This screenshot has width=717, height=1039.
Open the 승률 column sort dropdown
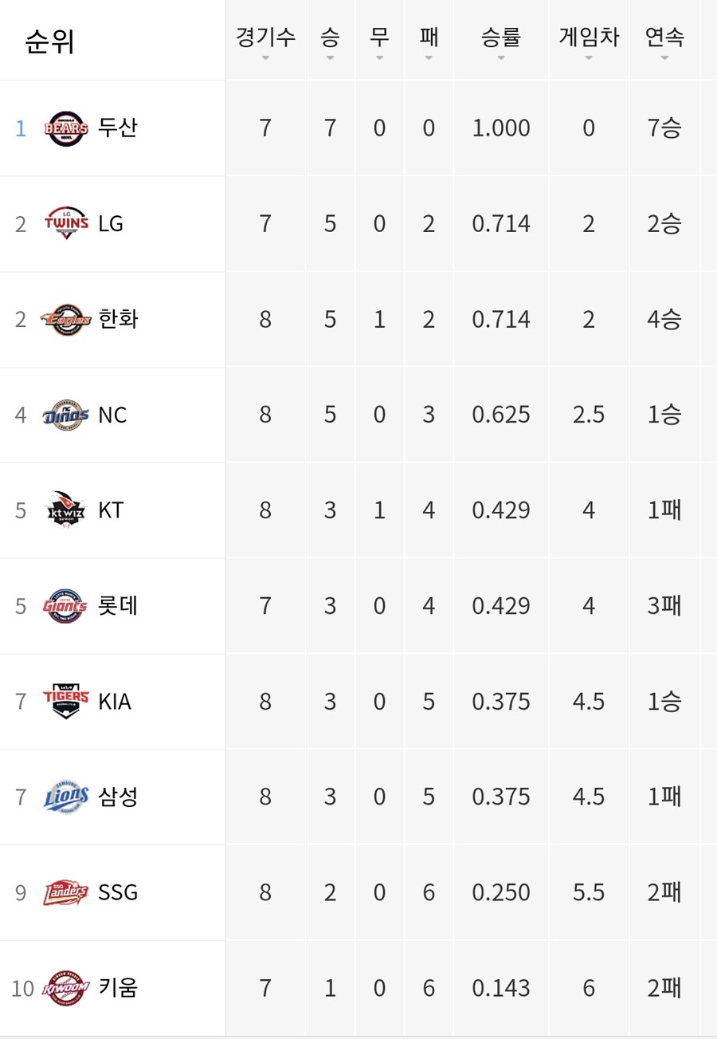pos(500,57)
